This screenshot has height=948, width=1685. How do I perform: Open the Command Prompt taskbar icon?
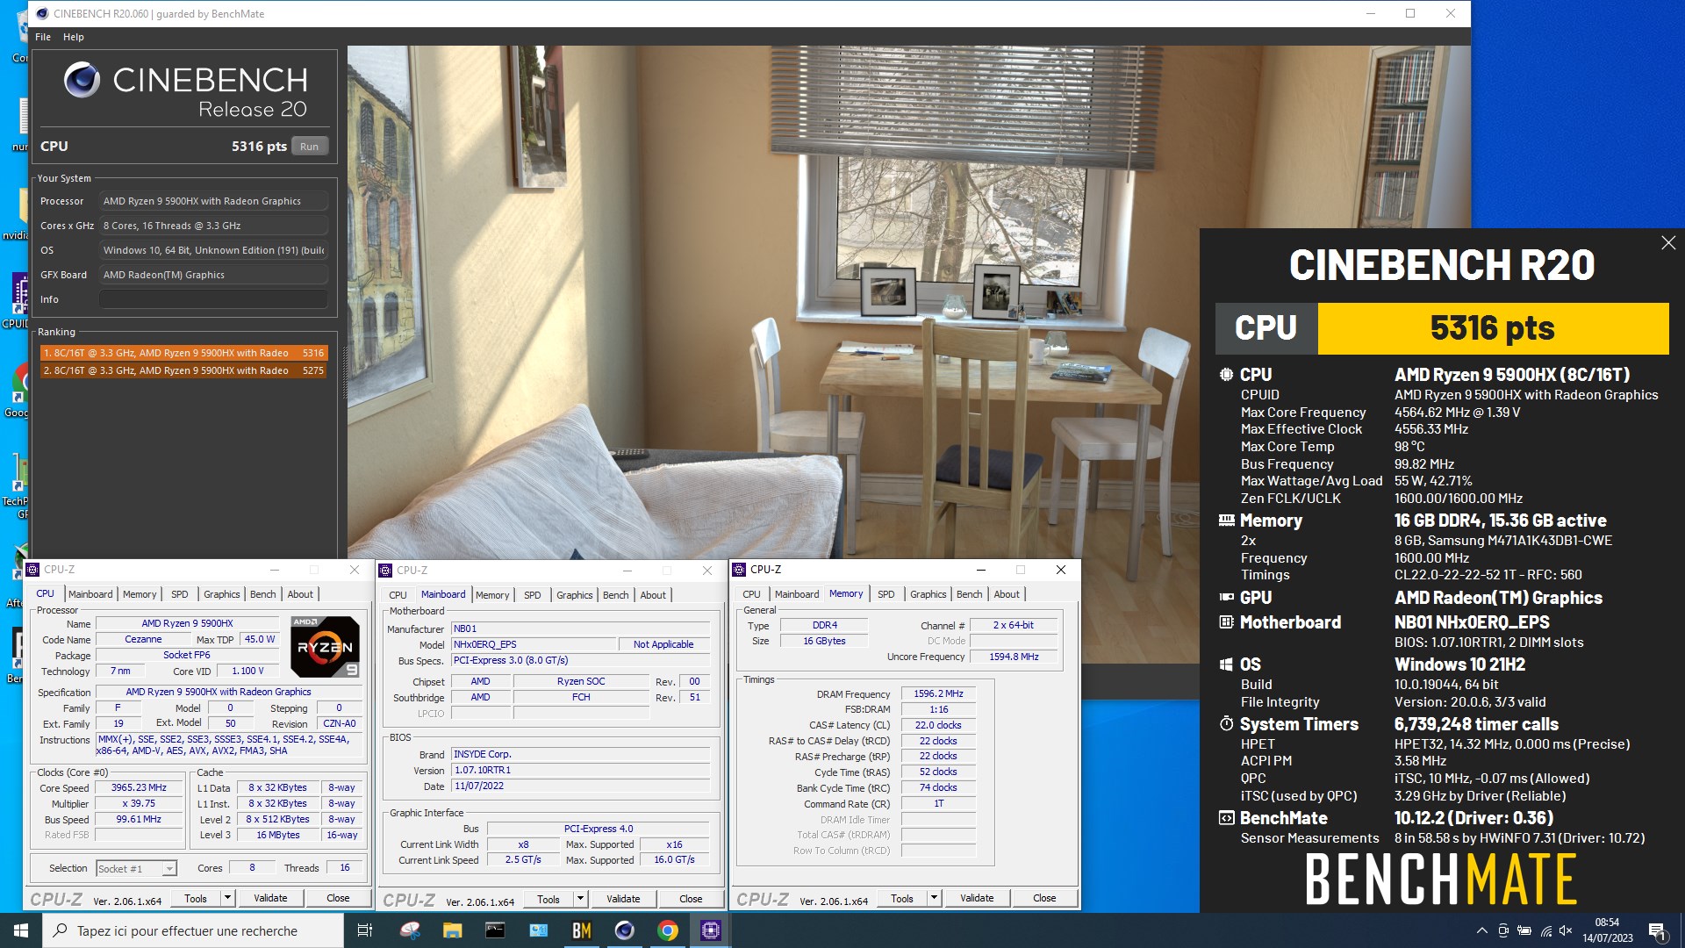[x=495, y=930]
